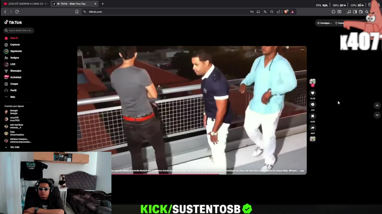Click the zoom magnifier icon in address bar
Image resolution: width=382 pixels, height=214 pixels.
(x=272, y=12)
